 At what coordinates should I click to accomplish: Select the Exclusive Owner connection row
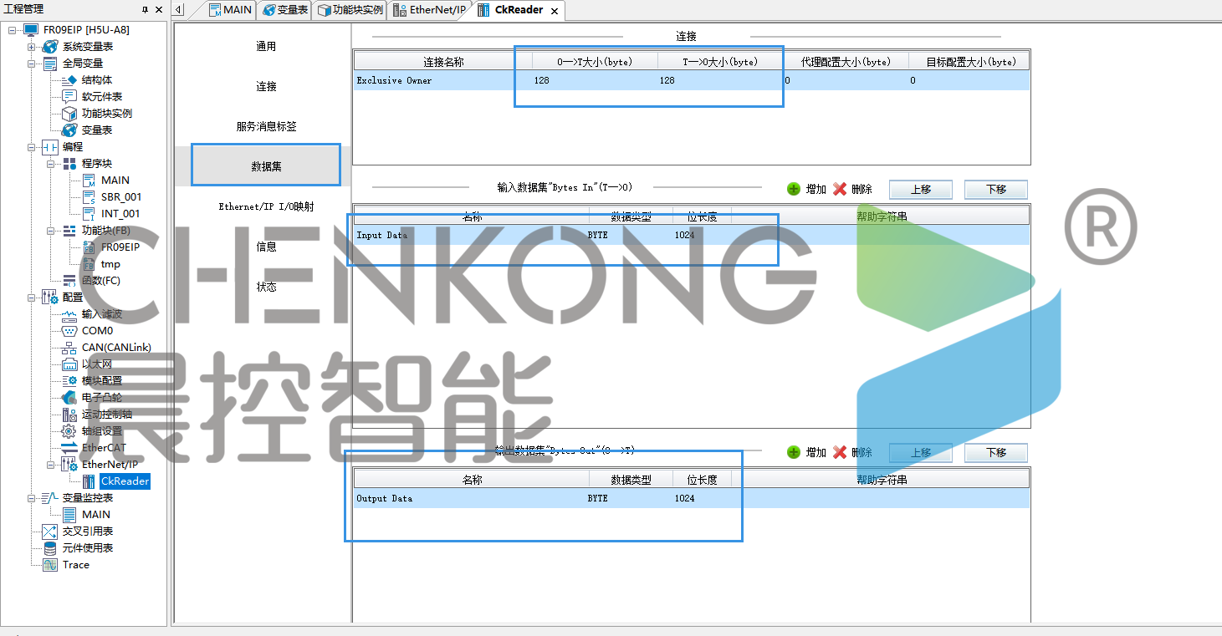coord(692,80)
